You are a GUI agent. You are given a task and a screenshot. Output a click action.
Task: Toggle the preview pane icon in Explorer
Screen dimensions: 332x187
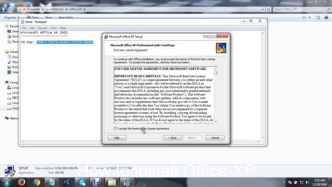[x=317, y=18]
